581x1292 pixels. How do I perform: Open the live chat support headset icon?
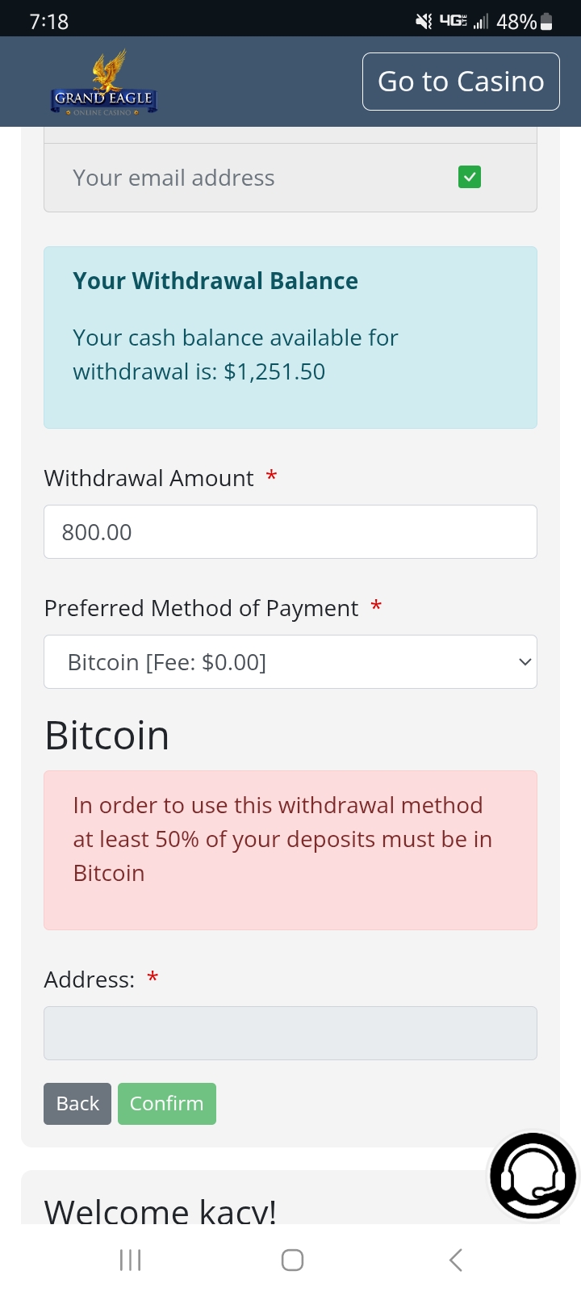click(x=533, y=1175)
